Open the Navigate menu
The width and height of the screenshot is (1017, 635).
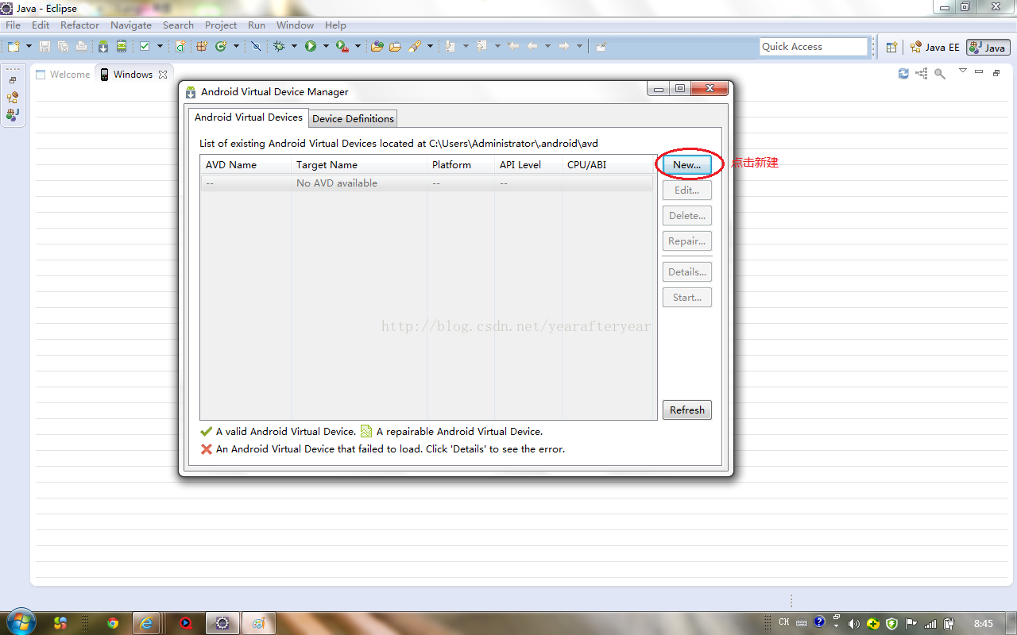131,25
